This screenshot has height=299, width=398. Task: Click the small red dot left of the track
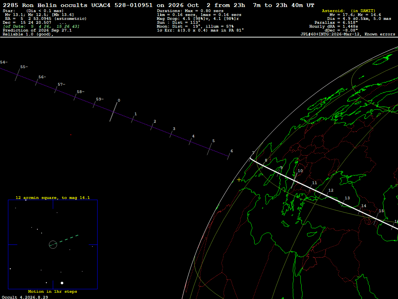71,135
